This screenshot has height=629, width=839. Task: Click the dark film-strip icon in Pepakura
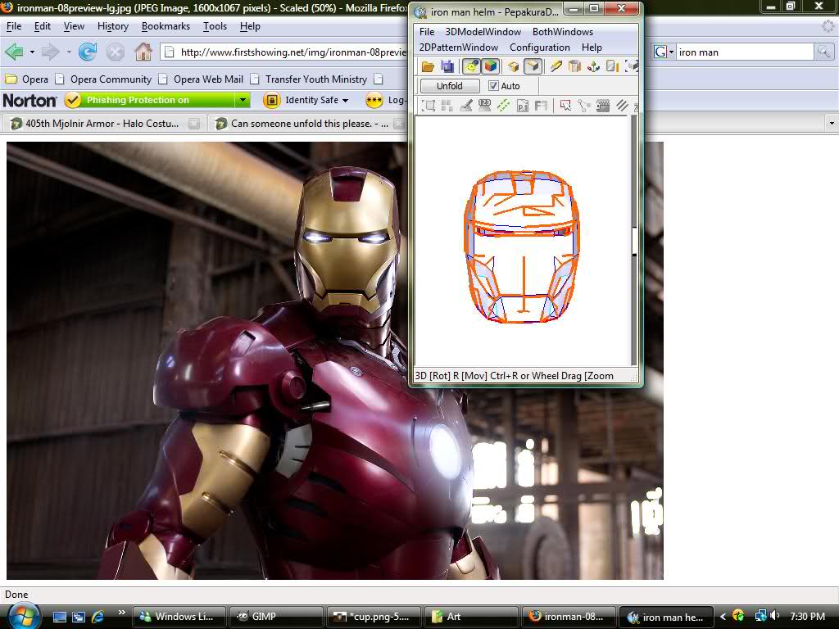coord(603,106)
